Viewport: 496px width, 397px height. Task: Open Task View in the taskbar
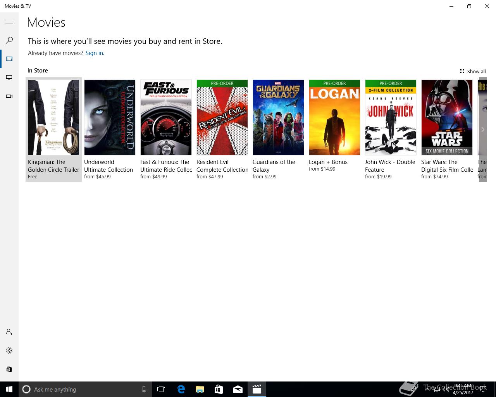pos(161,389)
